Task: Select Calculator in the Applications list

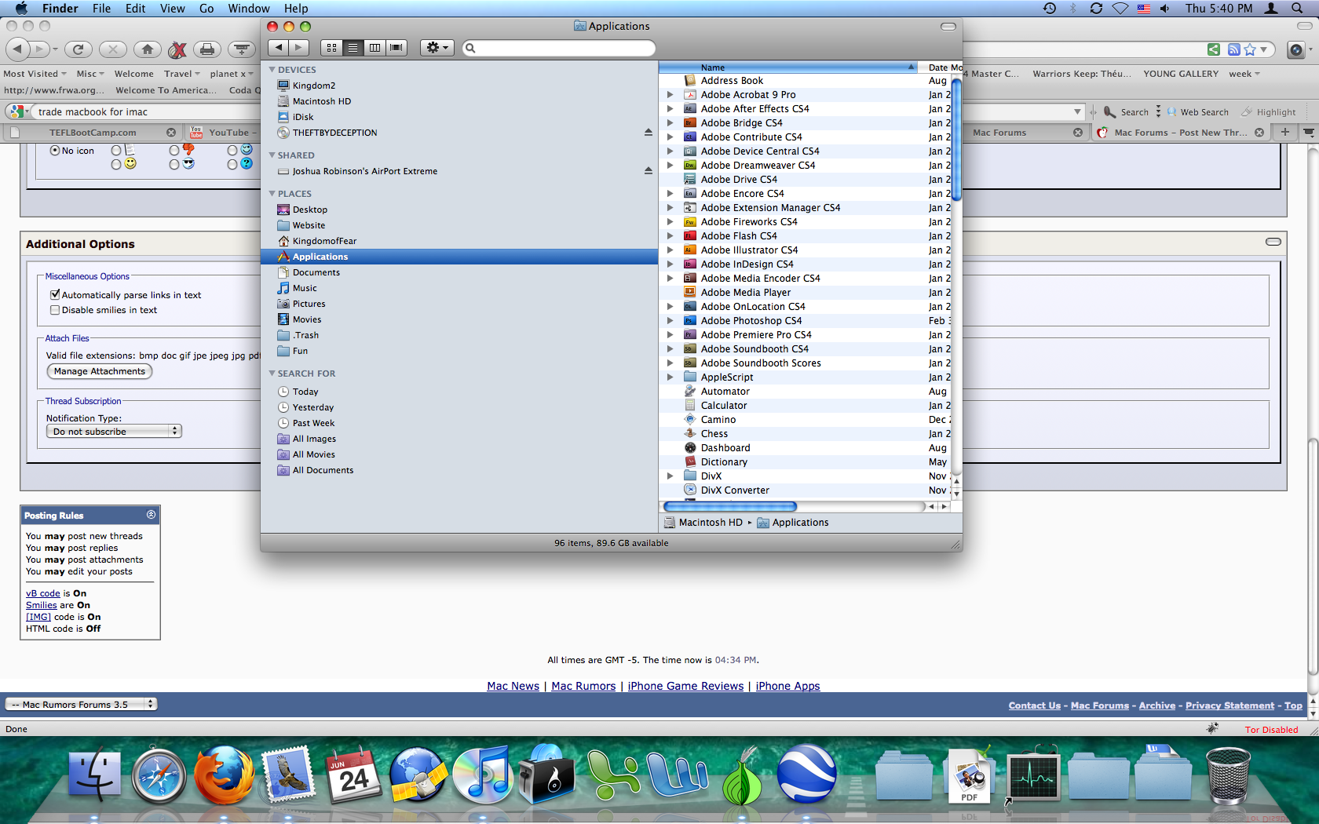Action: pos(806,406)
